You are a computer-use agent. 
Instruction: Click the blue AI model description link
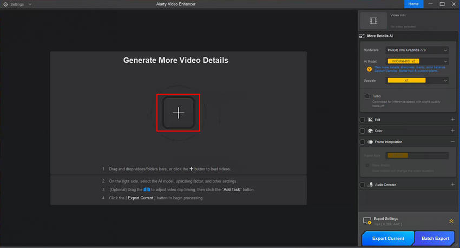tap(410, 69)
